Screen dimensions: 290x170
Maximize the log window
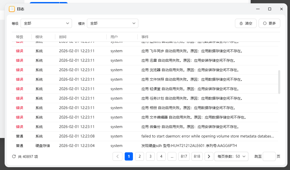(x=270, y=9)
